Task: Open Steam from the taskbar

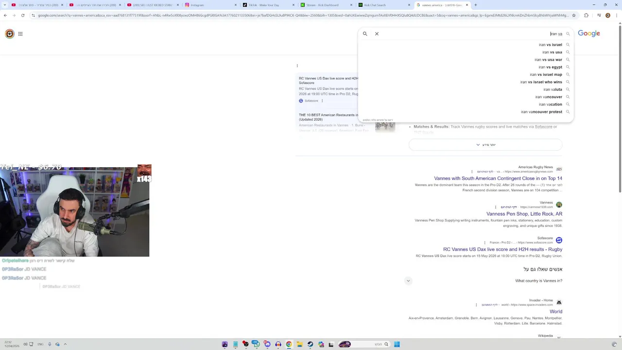Action: 310,344
